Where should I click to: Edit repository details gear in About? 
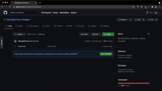tap(149, 34)
